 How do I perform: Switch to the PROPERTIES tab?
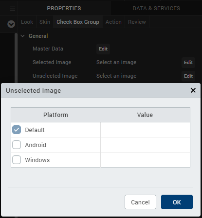point(64,8)
